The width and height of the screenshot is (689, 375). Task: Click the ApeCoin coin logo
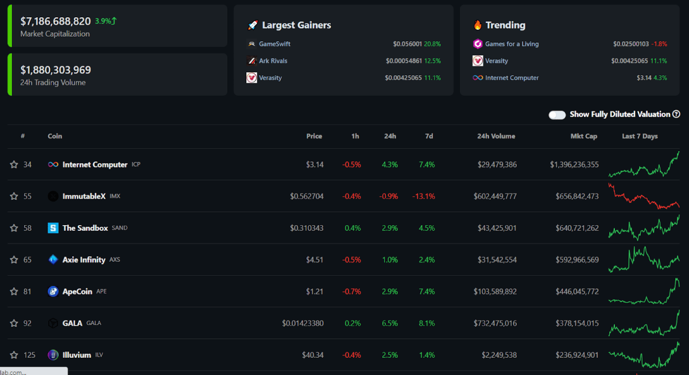tap(53, 292)
